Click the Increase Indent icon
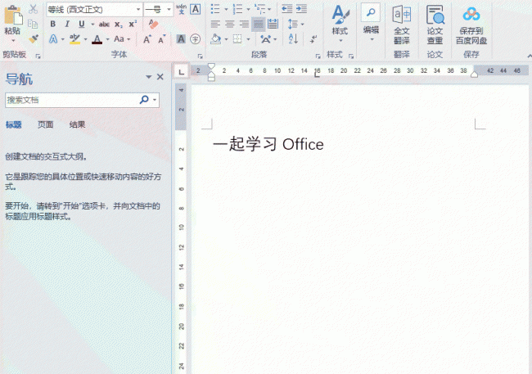532x374 pixels. pos(301,9)
